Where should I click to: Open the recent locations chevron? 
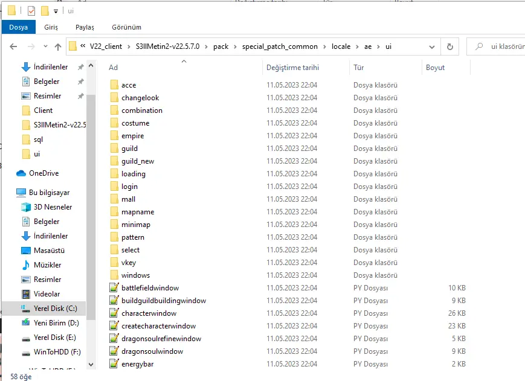coord(44,47)
